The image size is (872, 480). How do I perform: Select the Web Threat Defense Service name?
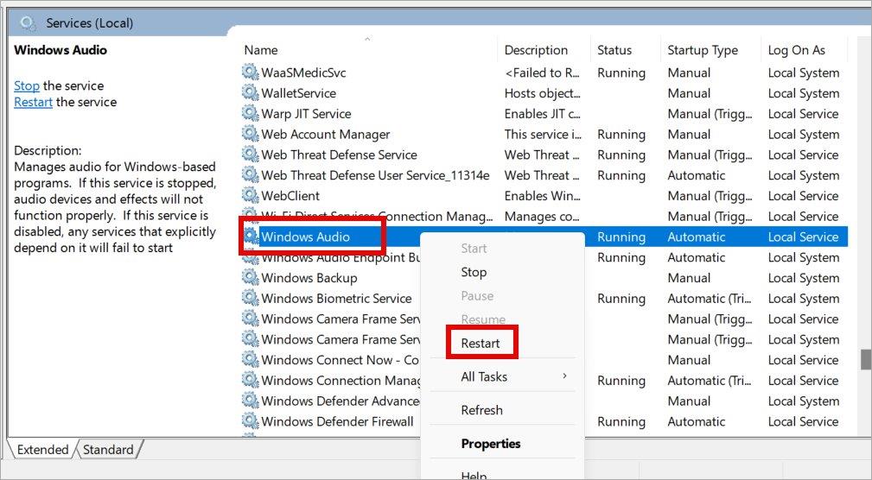(340, 155)
